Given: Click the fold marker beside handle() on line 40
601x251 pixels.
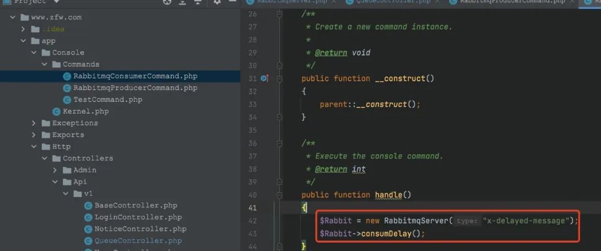Looking at the screenshot, I should coord(280,195).
